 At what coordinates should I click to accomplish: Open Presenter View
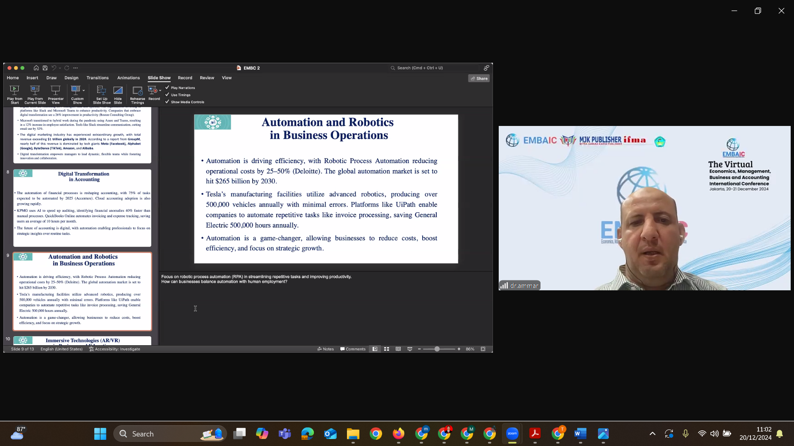[x=55, y=90]
